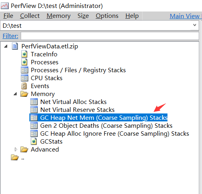Click the PerfViewData.etl.zip file icon

tap(15, 46)
